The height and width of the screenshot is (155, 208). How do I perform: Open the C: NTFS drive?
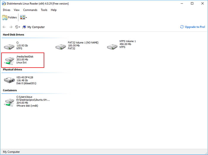point(10,47)
